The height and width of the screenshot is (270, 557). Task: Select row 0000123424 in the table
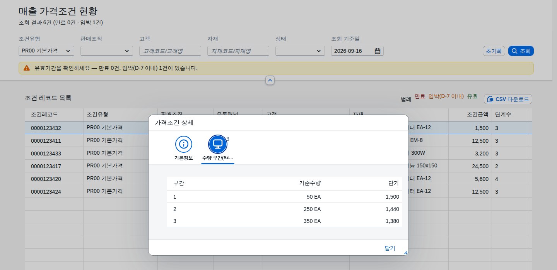tap(278, 191)
